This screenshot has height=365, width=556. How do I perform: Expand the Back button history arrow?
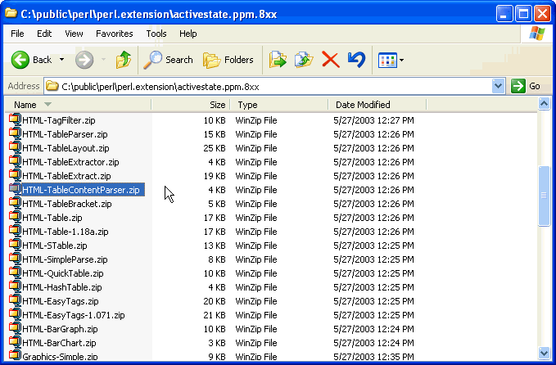(x=61, y=60)
